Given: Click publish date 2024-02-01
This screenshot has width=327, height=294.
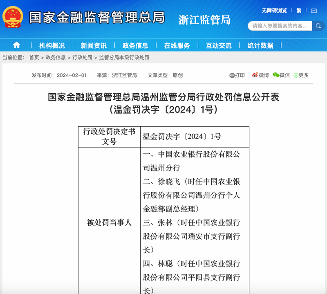Looking at the screenshot, I should tap(72, 75).
